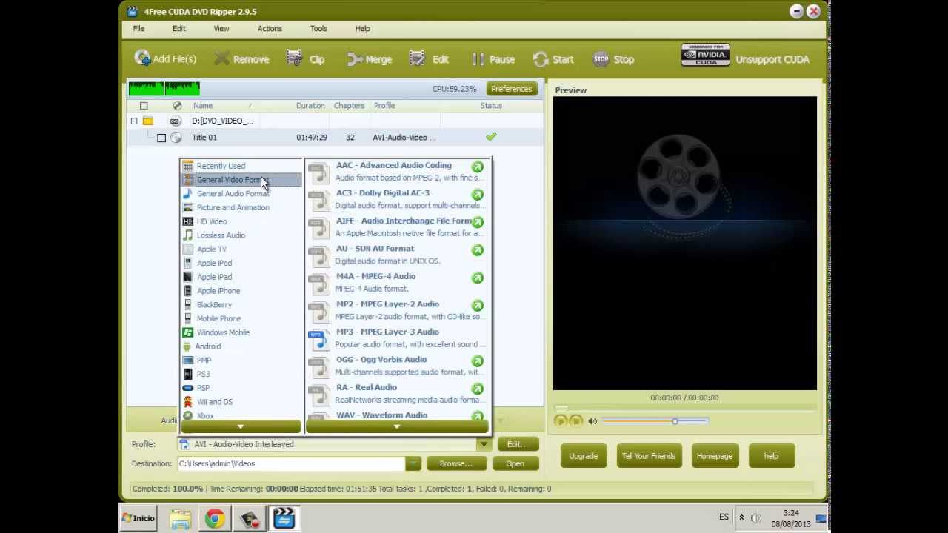Select General Video Format category
The height and width of the screenshot is (533, 948).
tap(241, 180)
